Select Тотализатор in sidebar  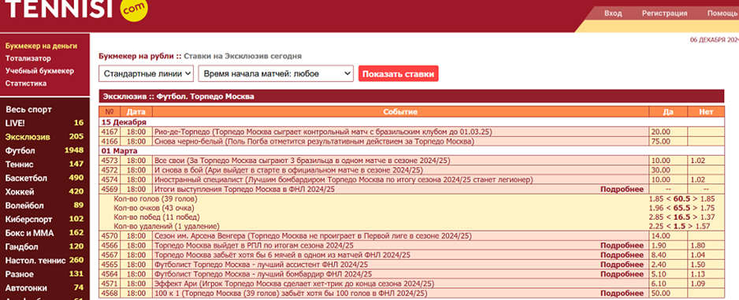(28, 58)
